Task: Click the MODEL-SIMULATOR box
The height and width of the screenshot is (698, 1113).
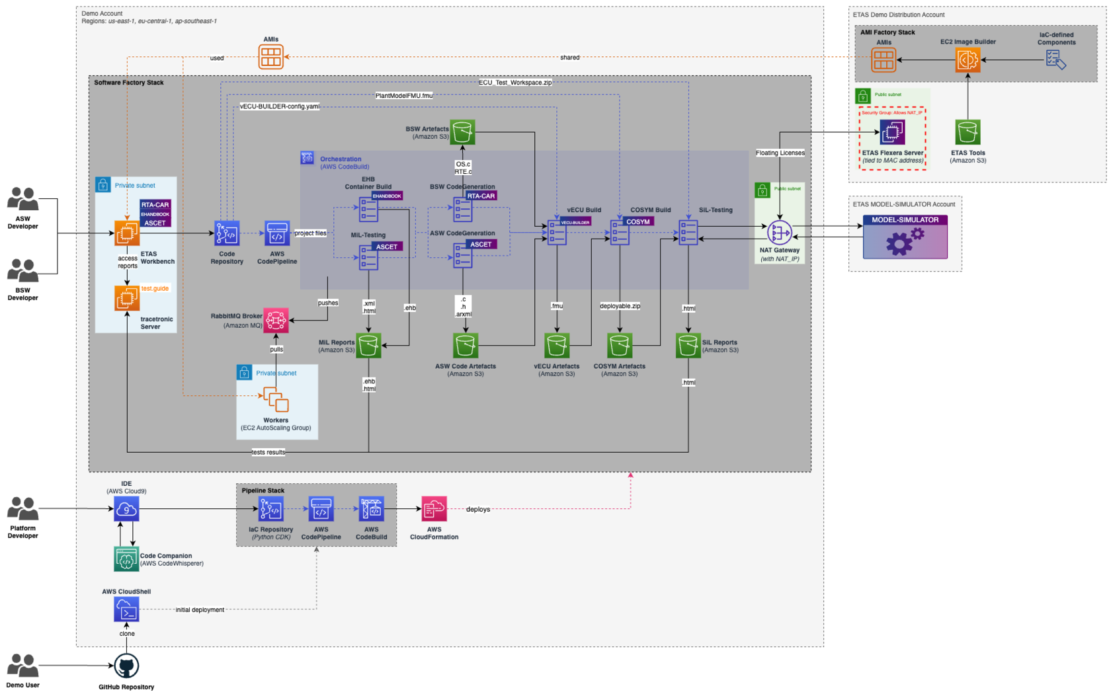Action: [x=905, y=237]
